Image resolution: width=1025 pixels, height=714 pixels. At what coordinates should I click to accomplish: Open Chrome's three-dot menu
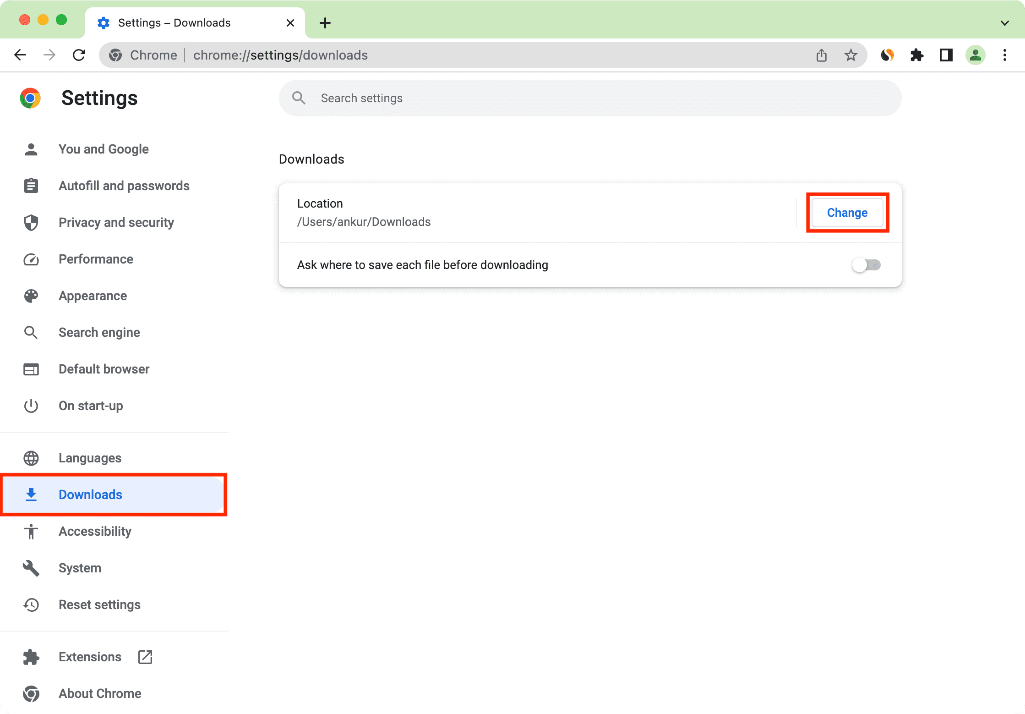tap(1004, 55)
